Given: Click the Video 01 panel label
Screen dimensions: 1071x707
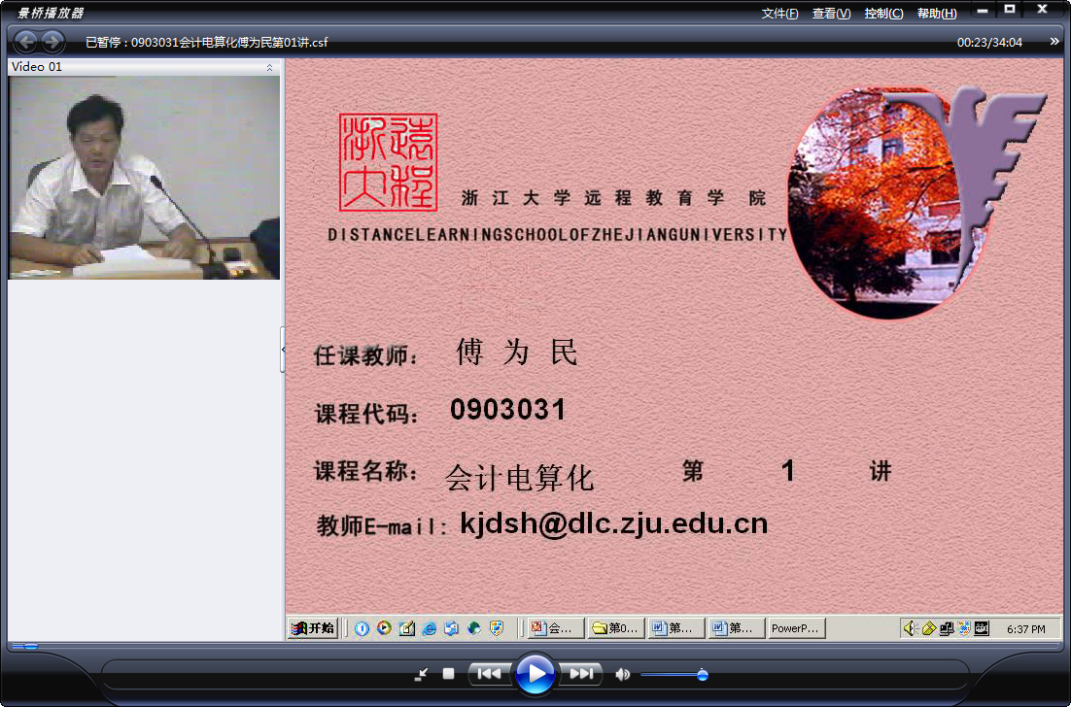Looking at the screenshot, I should [37, 67].
